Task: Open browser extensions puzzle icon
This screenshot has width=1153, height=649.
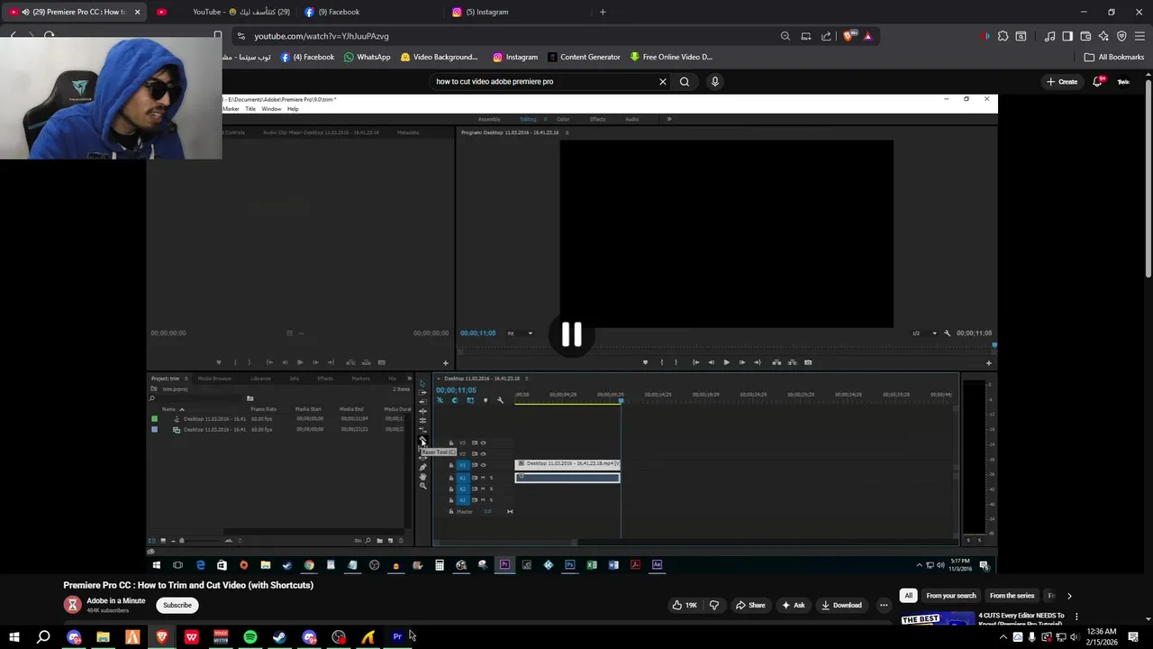Action: (1003, 36)
